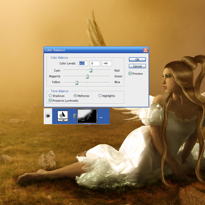The width and height of the screenshot is (205, 205).
Task: Click the 'Green' slider label
Action: pyautogui.click(x=119, y=76)
